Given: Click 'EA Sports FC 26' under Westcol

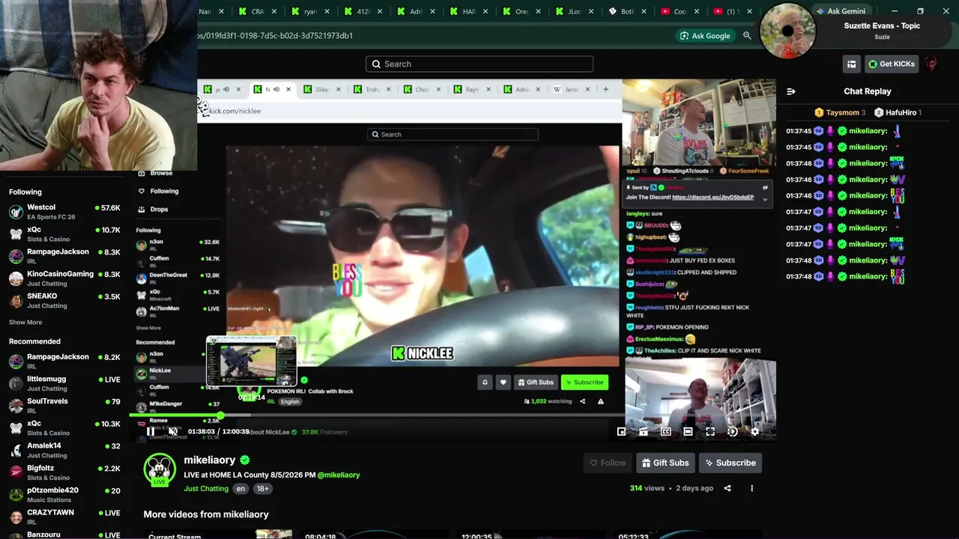Looking at the screenshot, I should [51, 217].
